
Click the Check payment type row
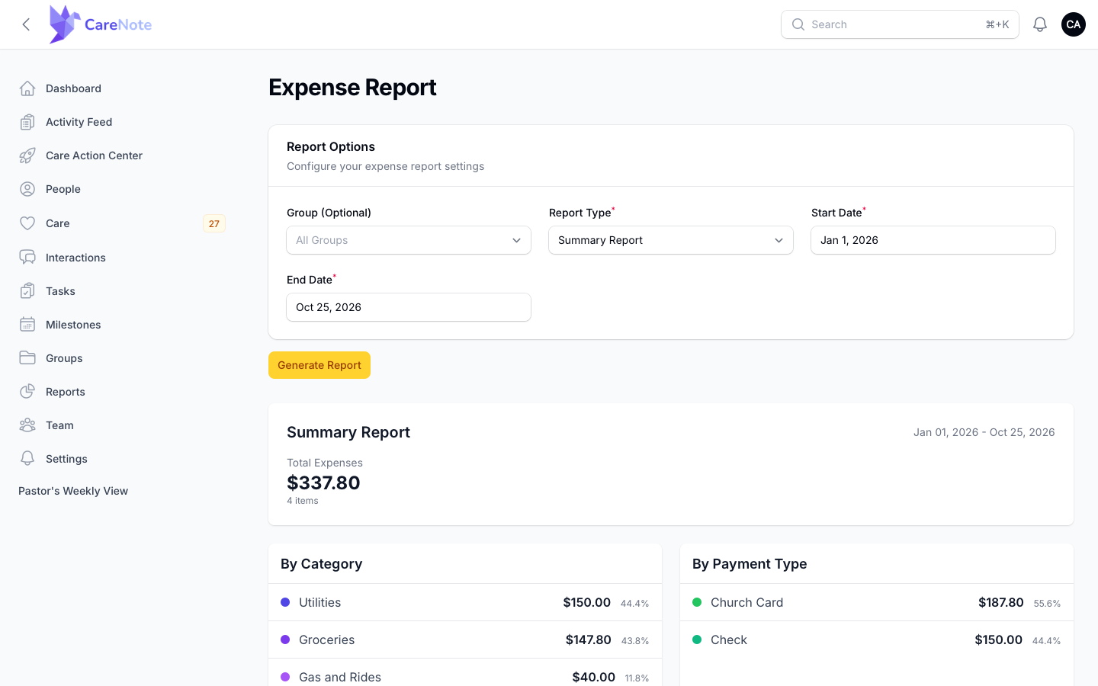(877, 640)
